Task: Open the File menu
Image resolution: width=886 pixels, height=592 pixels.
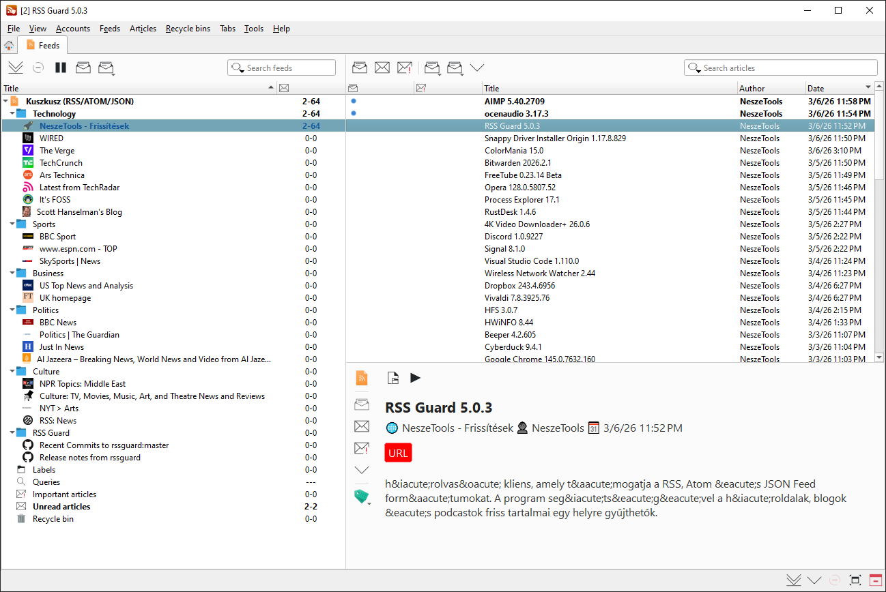Action: (x=14, y=29)
